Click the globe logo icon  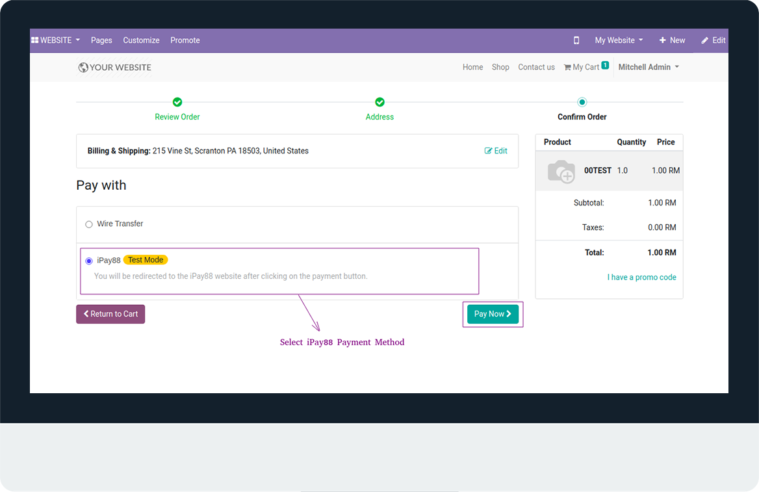pos(83,68)
